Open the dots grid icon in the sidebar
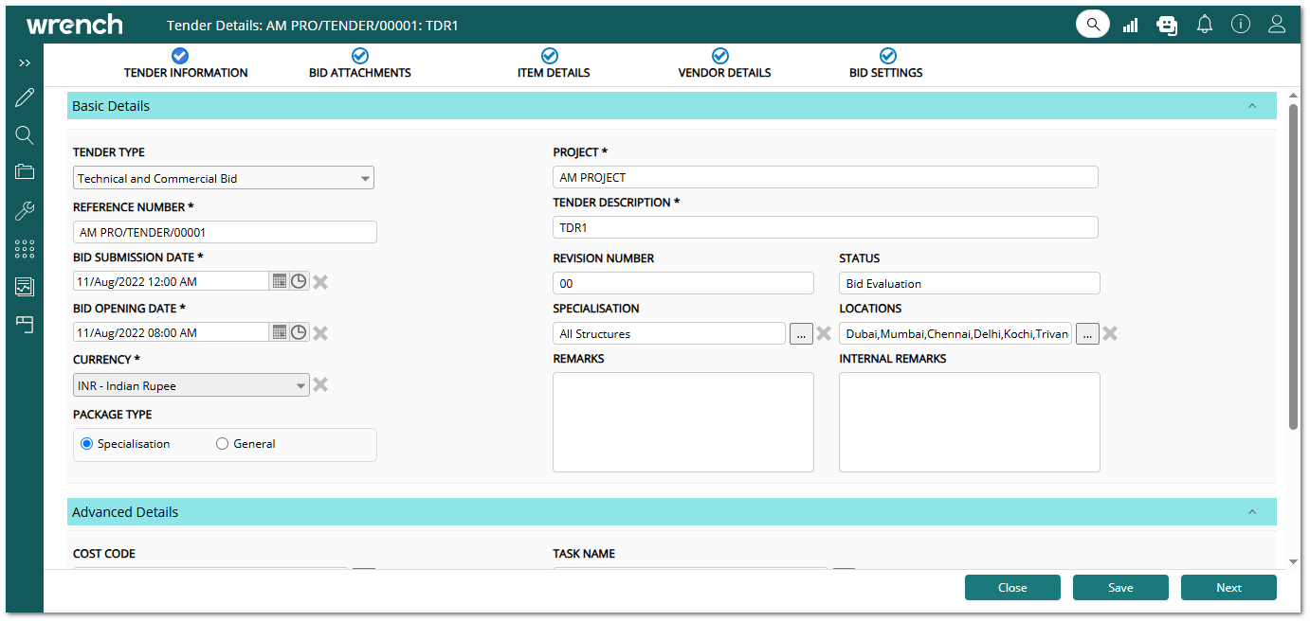 (25, 249)
